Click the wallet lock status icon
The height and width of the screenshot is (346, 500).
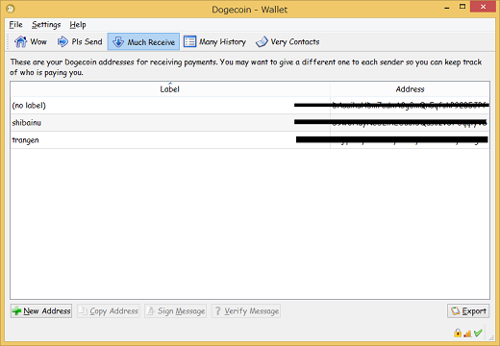[458, 333]
